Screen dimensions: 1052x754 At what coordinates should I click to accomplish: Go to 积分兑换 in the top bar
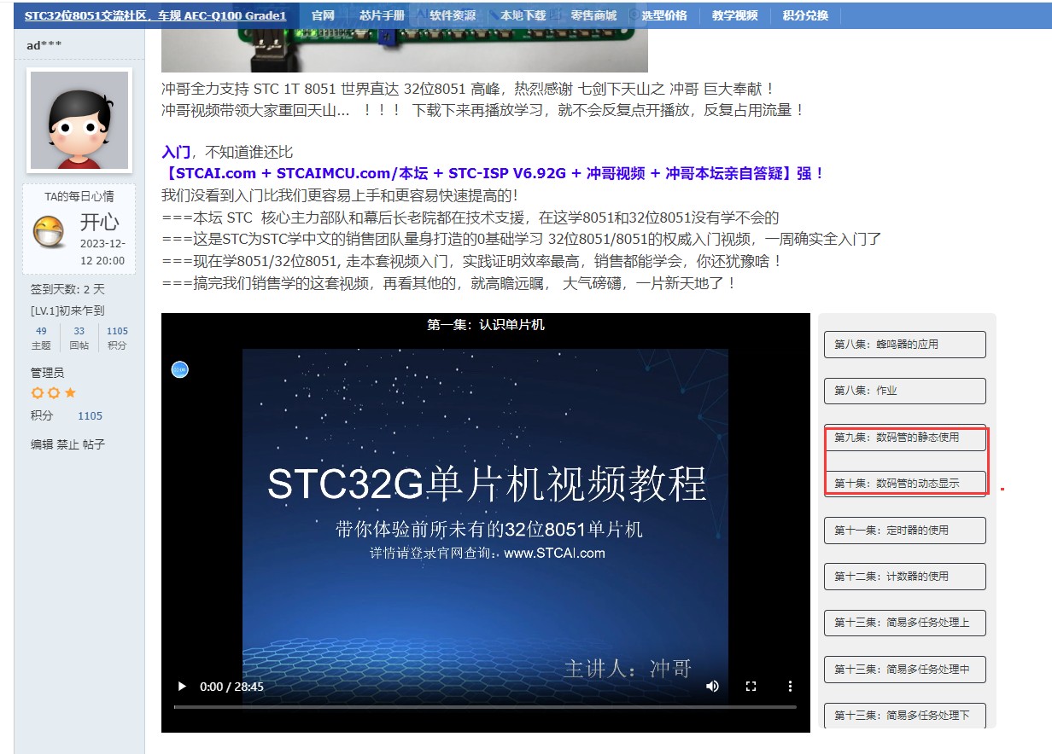(x=805, y=15)
